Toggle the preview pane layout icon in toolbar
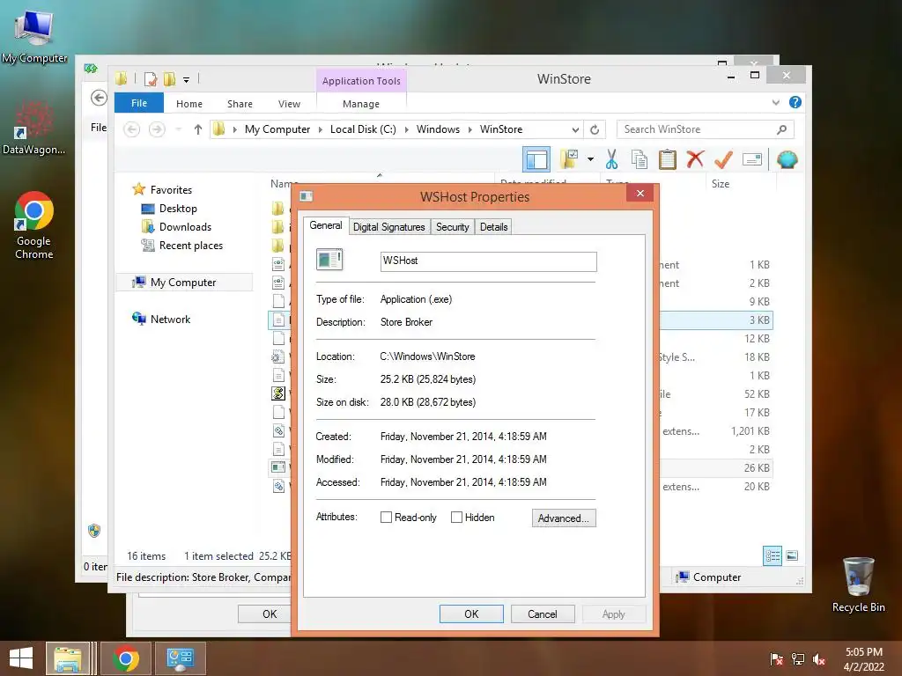This screenshot has height=676, width=902. [536, 159]
